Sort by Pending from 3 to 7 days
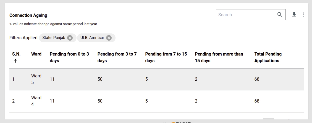 pos(117,57)
